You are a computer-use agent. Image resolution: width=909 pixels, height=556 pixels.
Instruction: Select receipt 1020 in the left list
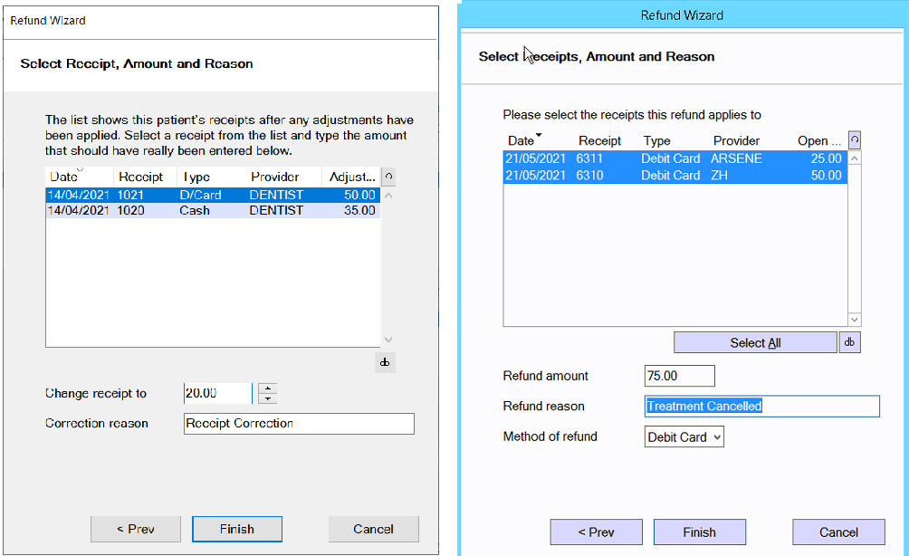click(x=213, y=210)
